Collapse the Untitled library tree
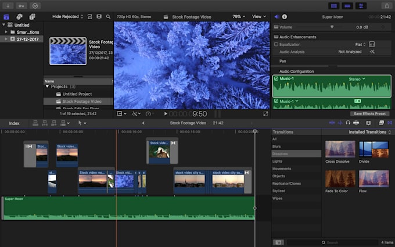The width and height of the screenshot is (395, 247). point(4,24)
